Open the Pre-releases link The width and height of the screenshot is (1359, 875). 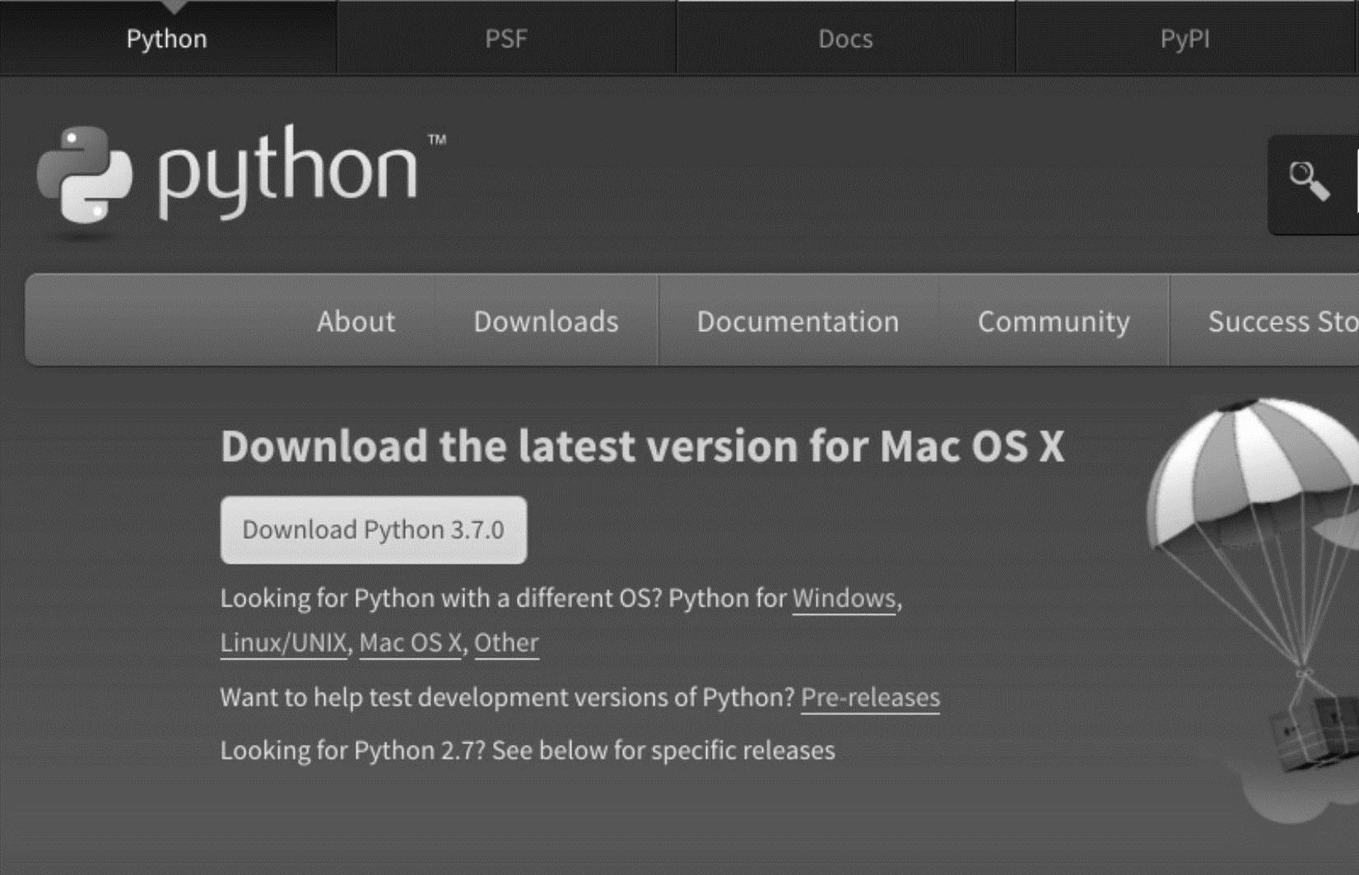pyautogui.click(x=870, y=698)
